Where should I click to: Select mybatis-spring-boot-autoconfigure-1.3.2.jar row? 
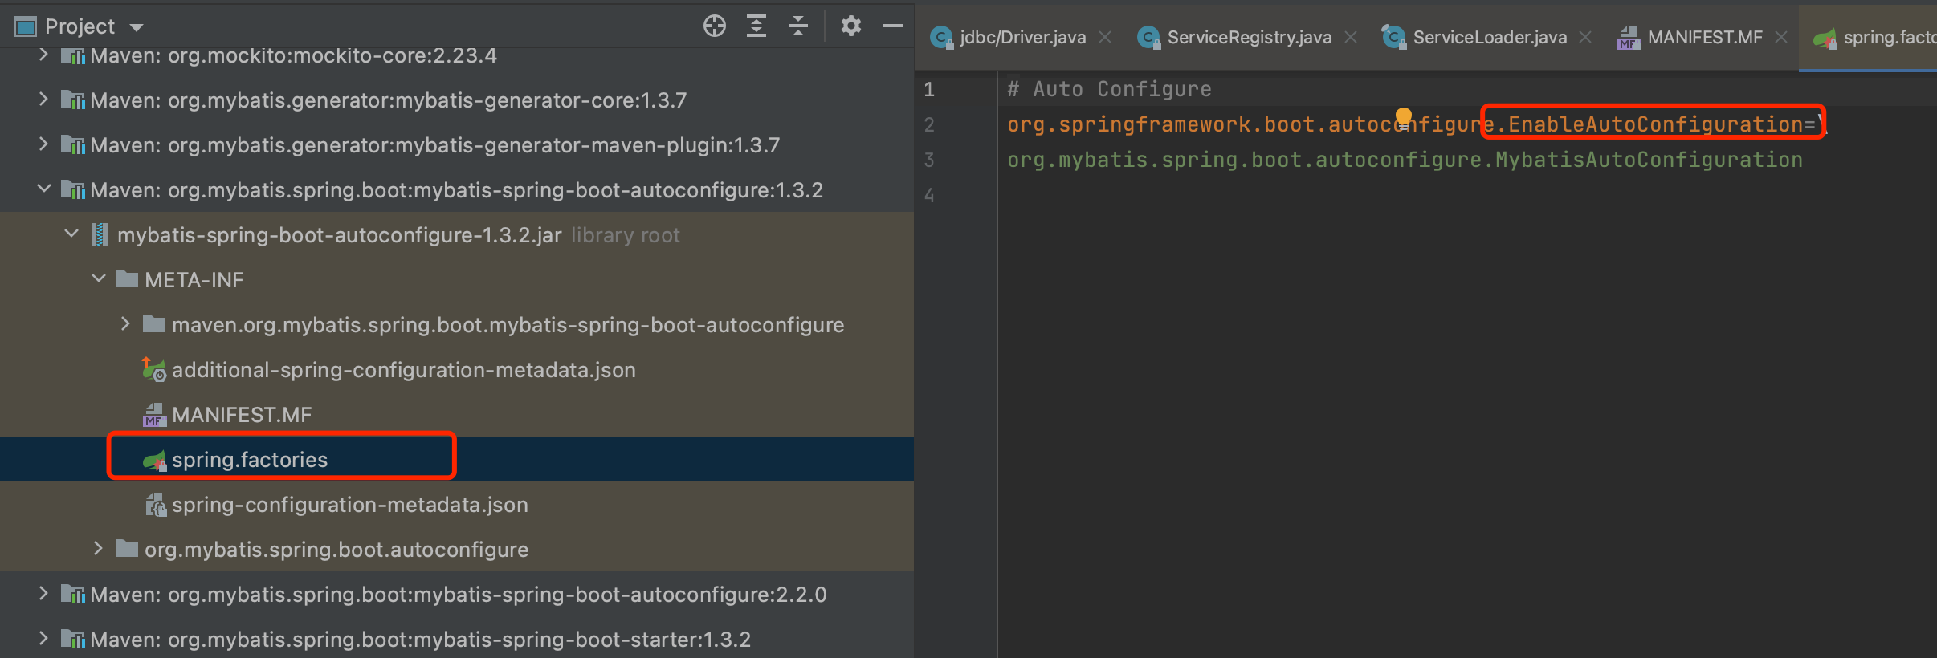(x=457, y=235)
